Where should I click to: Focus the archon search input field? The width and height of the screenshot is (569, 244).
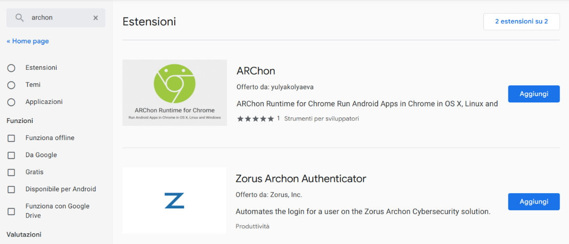coord(58,18)
